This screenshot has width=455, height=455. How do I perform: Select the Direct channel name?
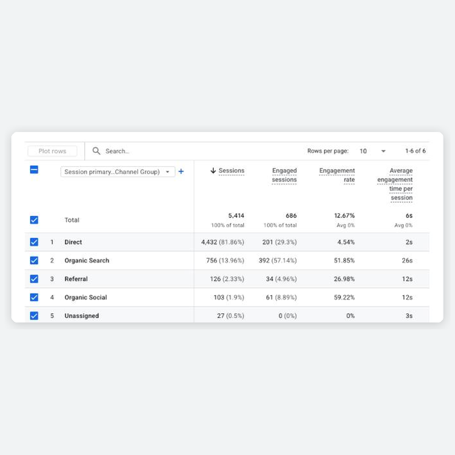(73, 242)
